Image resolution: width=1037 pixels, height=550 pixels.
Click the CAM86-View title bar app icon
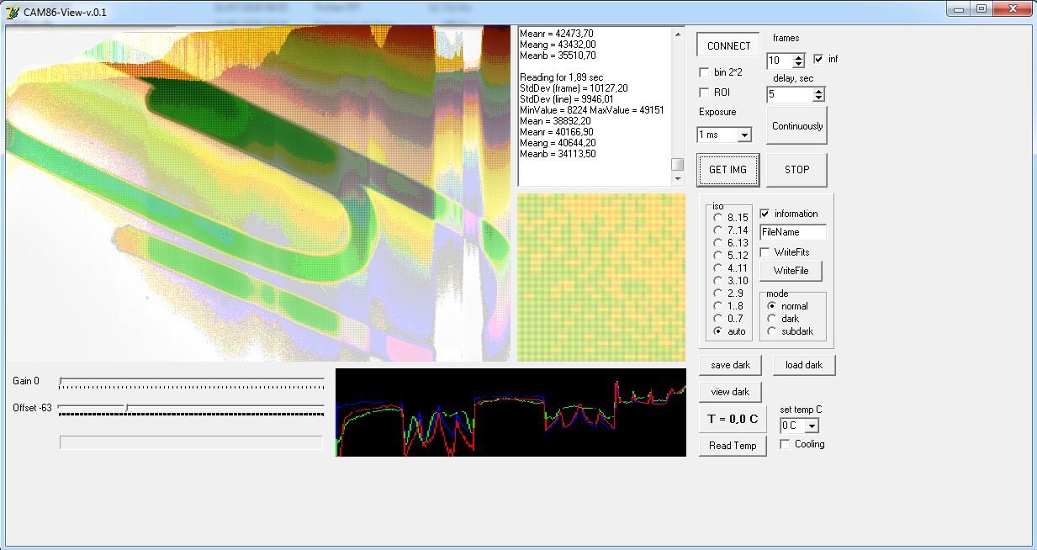(x=12, y=12)
